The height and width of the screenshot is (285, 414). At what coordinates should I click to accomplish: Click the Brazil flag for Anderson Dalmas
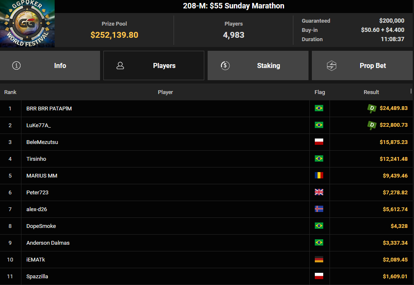click(319, 243)
